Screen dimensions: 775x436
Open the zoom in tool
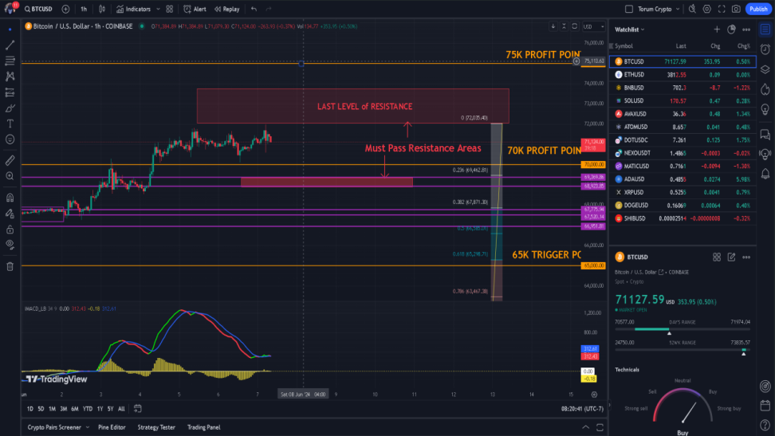[10, 176]
